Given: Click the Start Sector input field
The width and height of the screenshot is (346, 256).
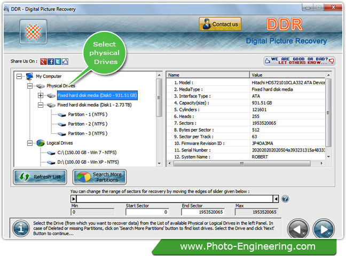Looking at the screenshot, I should [147, 212].
